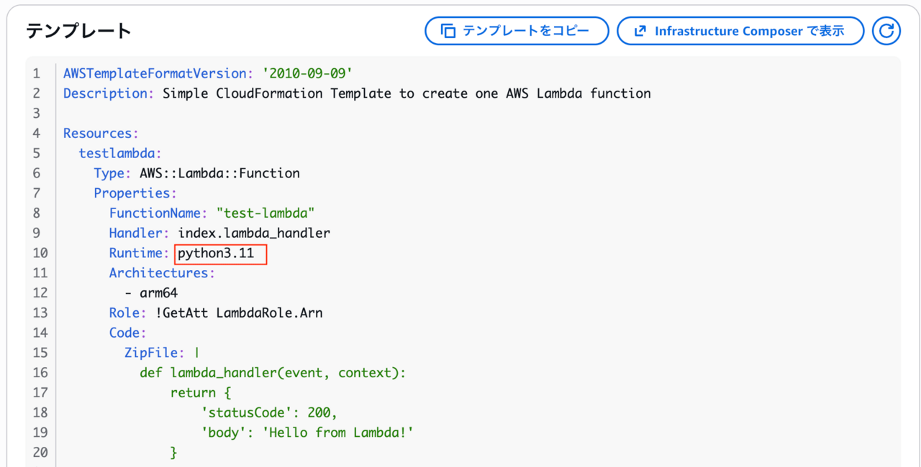This screenshot has height=467, width=921.
Task: Click the AWS::Lambda::Function type value
Action: (x=219, y=173)
